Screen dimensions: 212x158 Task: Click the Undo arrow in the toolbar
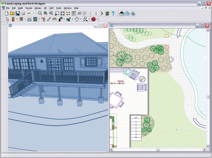coord(29,13)
